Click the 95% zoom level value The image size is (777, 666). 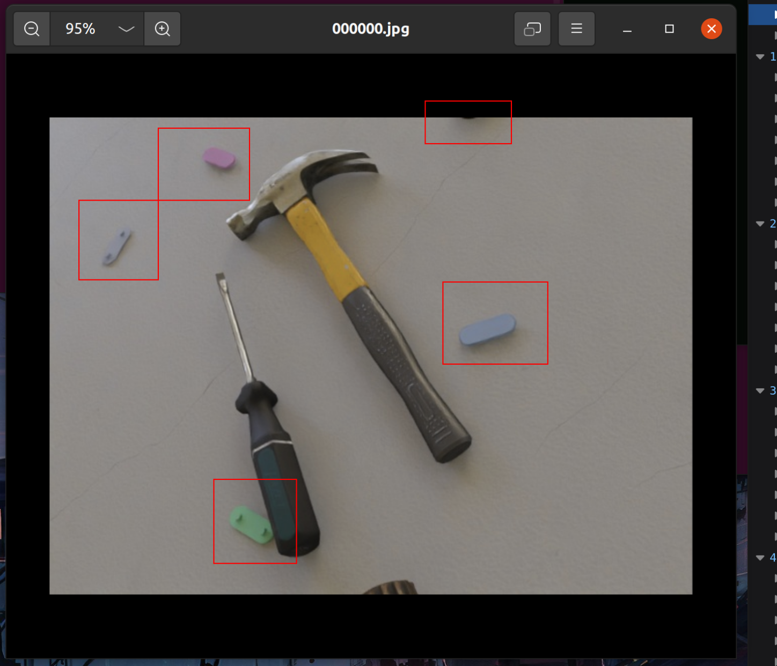click(x=79, y=29)
